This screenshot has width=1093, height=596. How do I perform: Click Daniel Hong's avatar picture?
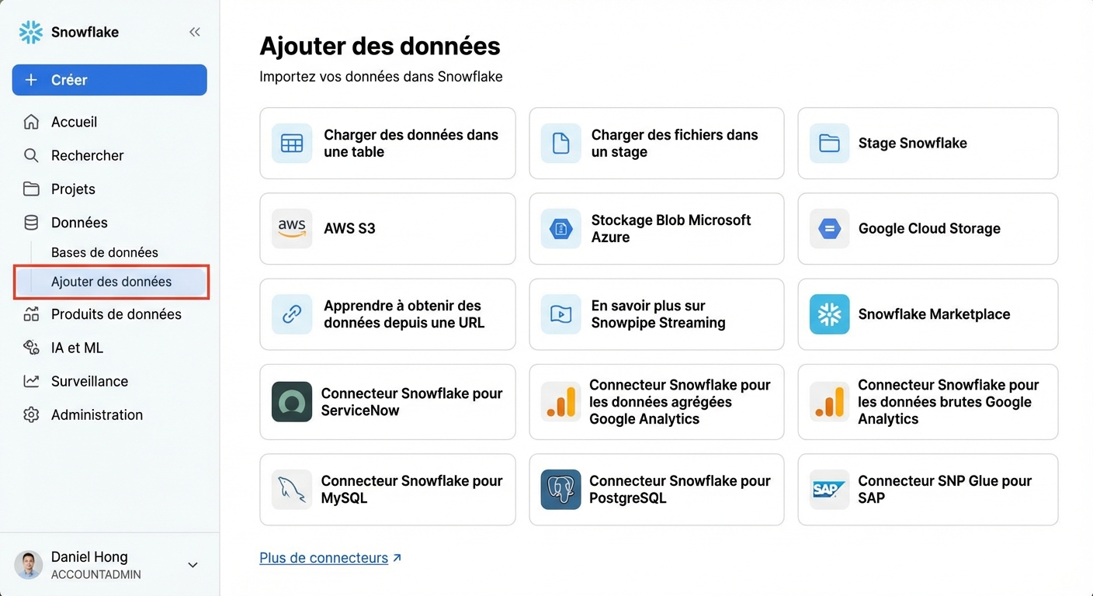tap(29, 565)
